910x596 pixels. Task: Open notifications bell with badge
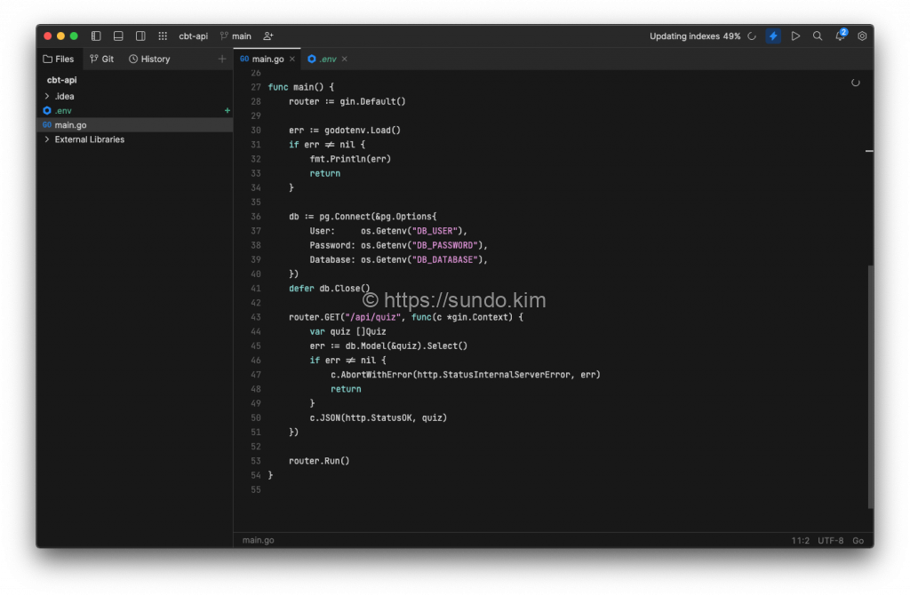[x=840, y=36]
